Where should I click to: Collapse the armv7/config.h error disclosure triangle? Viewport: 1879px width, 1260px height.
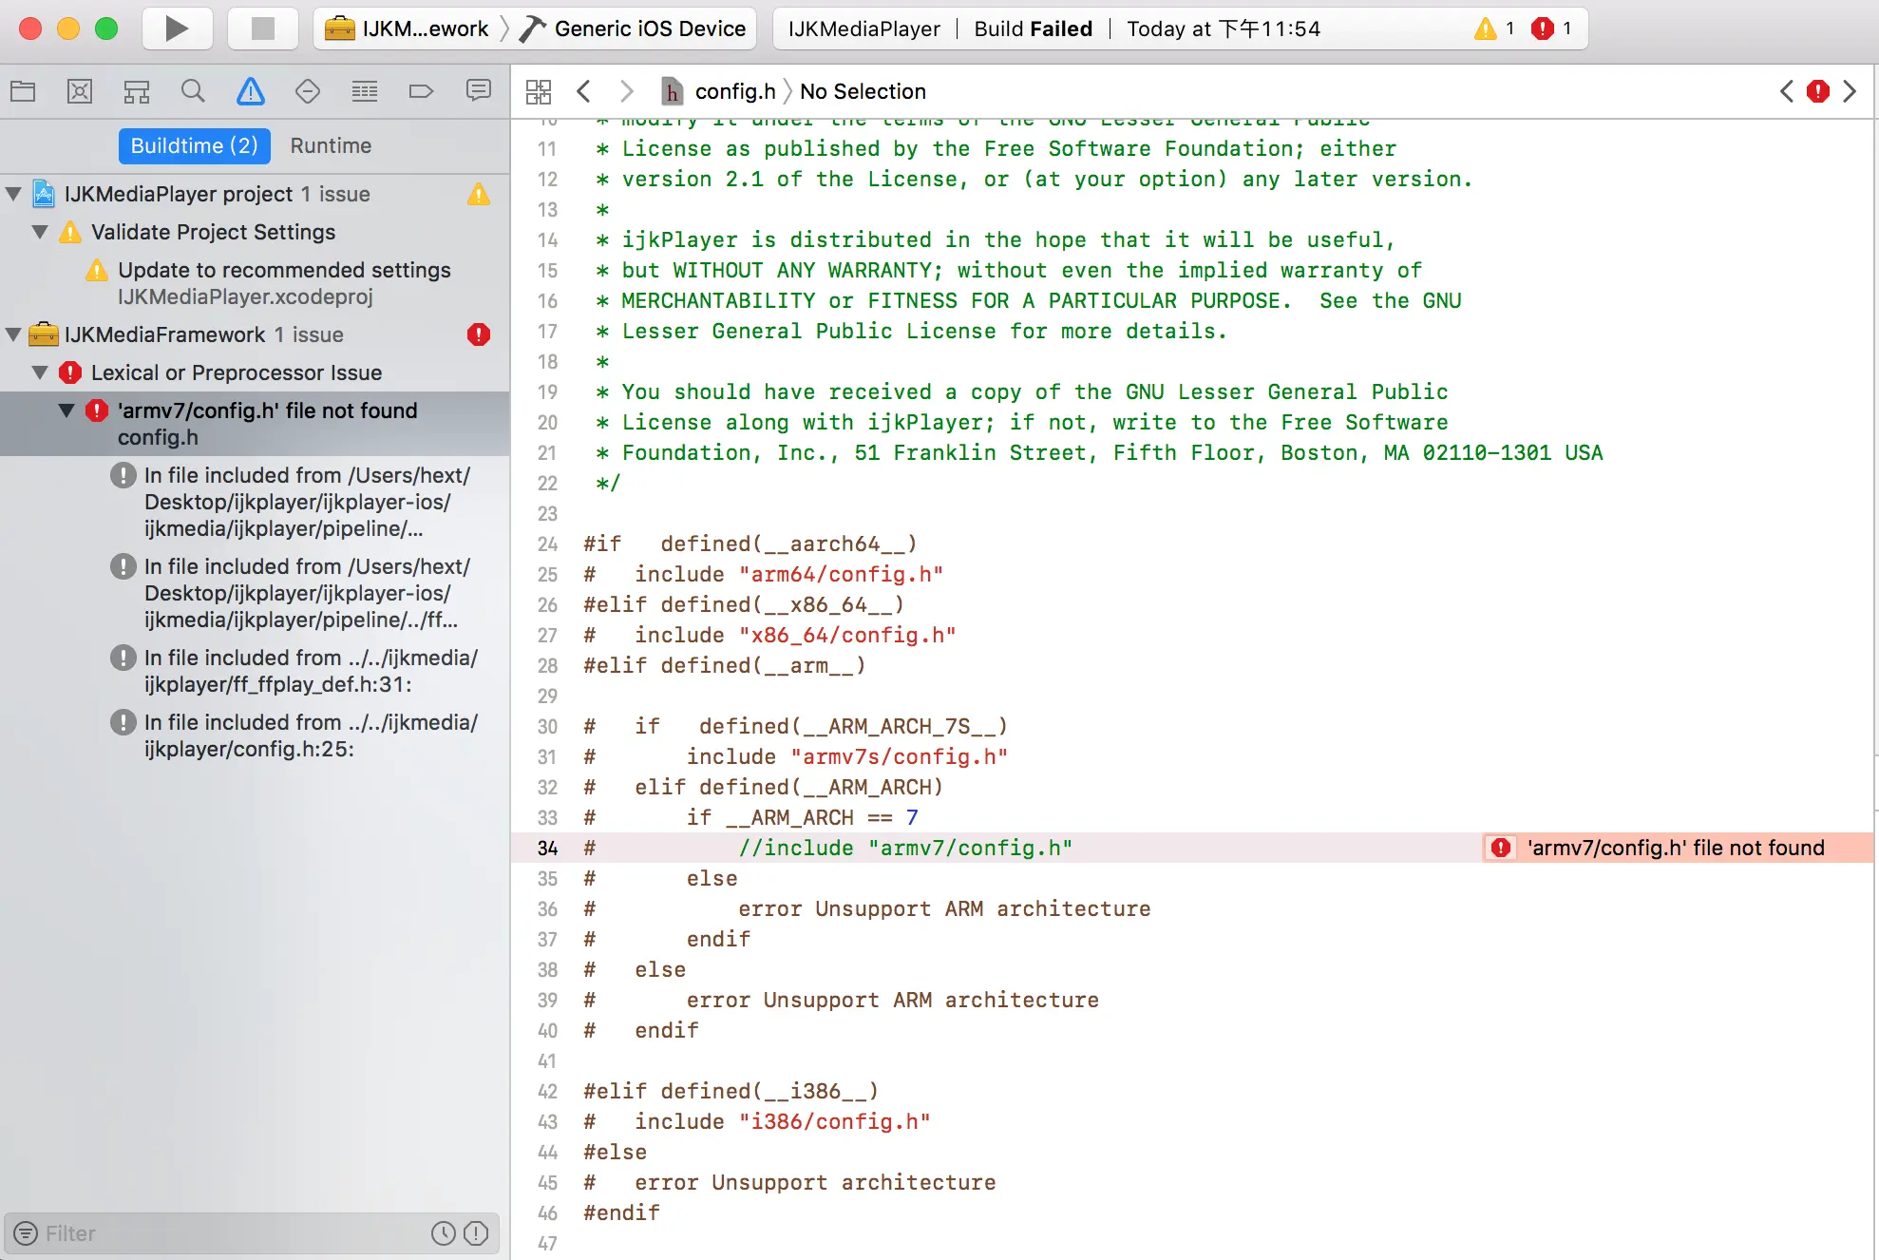tap(67, 410)
